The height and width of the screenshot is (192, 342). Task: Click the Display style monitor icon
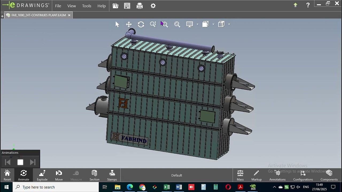click(x=189, y=24)
